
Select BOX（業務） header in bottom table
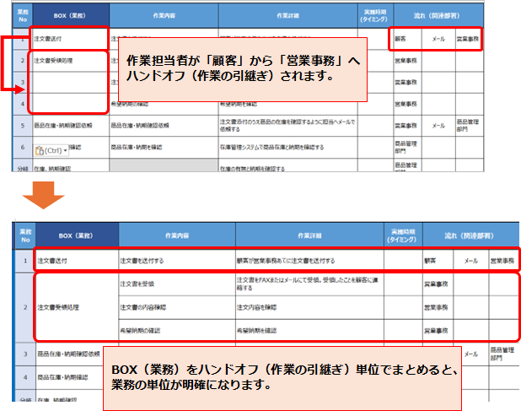[x=77, y=235]
